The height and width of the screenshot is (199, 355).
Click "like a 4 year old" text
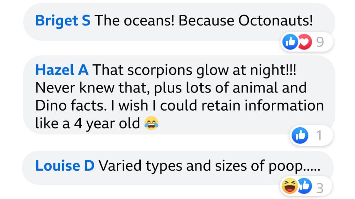[87, 123]
